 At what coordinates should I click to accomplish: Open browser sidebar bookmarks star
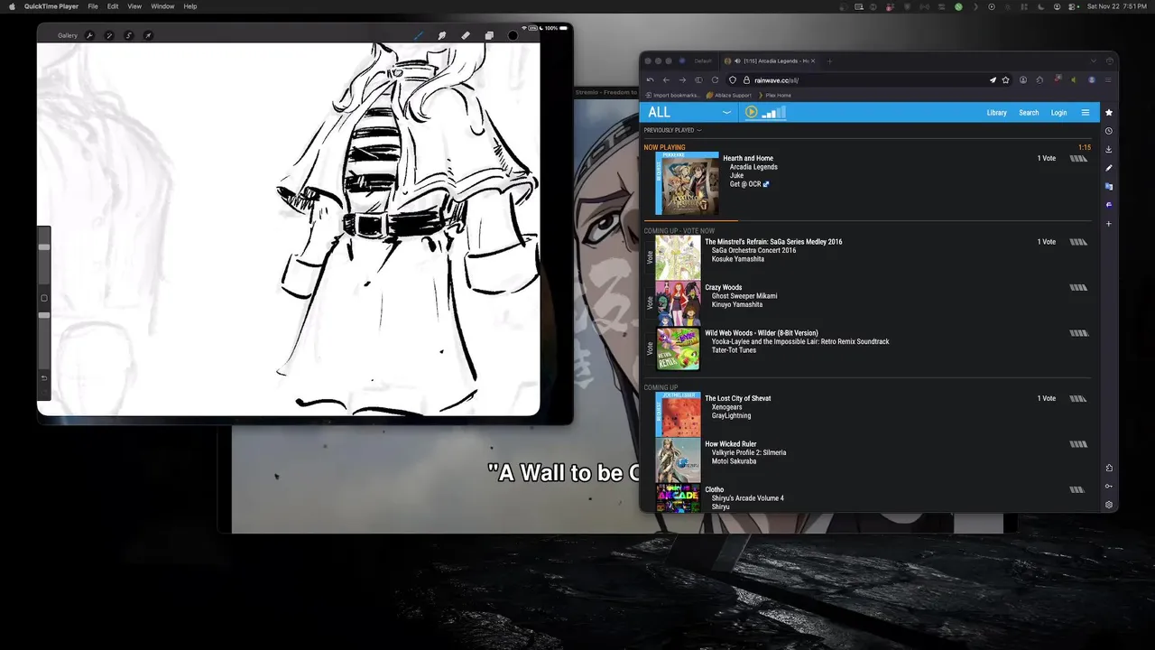pyautogui.click(x=1109, y=113)
